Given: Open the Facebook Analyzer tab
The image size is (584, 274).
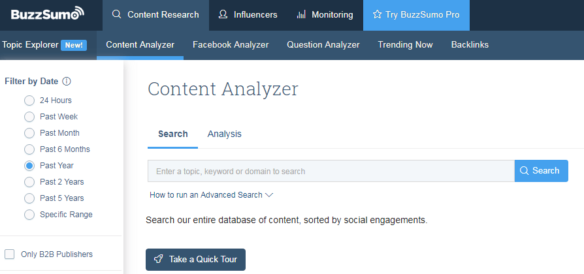Looking at the screenshot, I should (231, 45).
